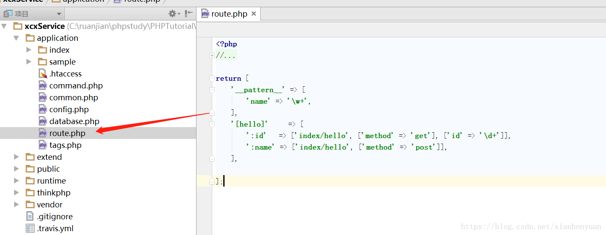
Task: Click the '__pattern__' string in code
Action: click(258, 90)
